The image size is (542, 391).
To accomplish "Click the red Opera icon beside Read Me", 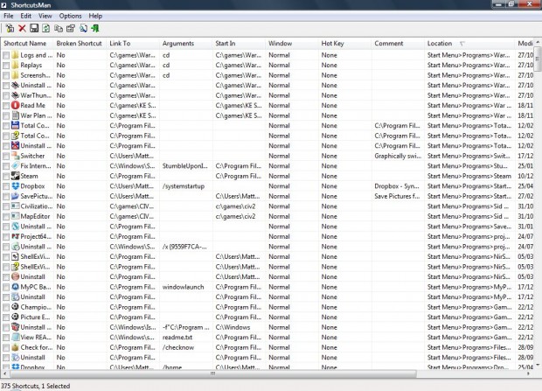I will 15,105.
